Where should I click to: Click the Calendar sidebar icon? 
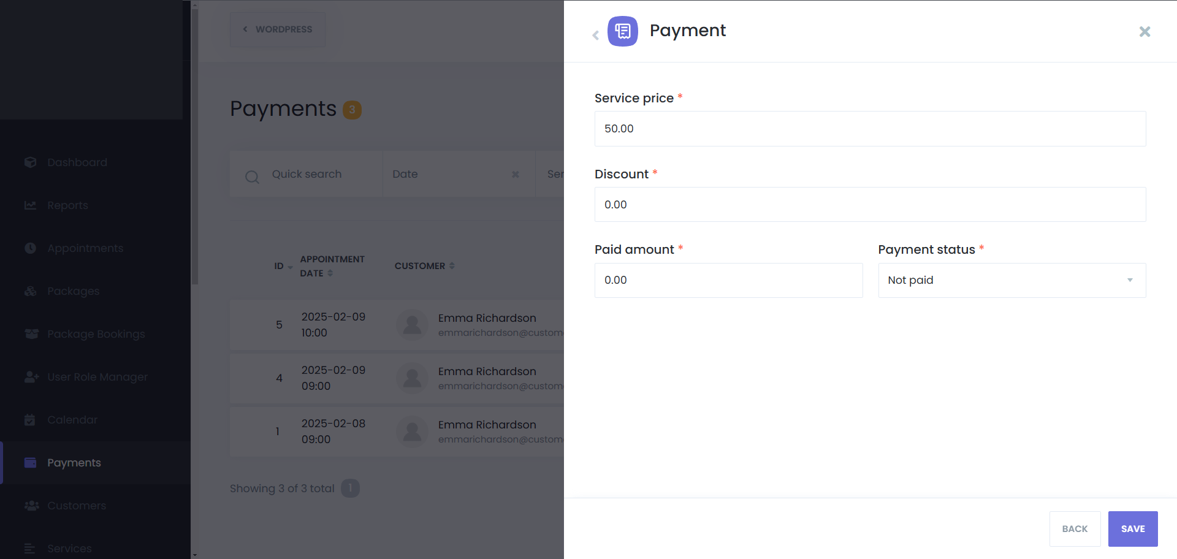[30, 420]
